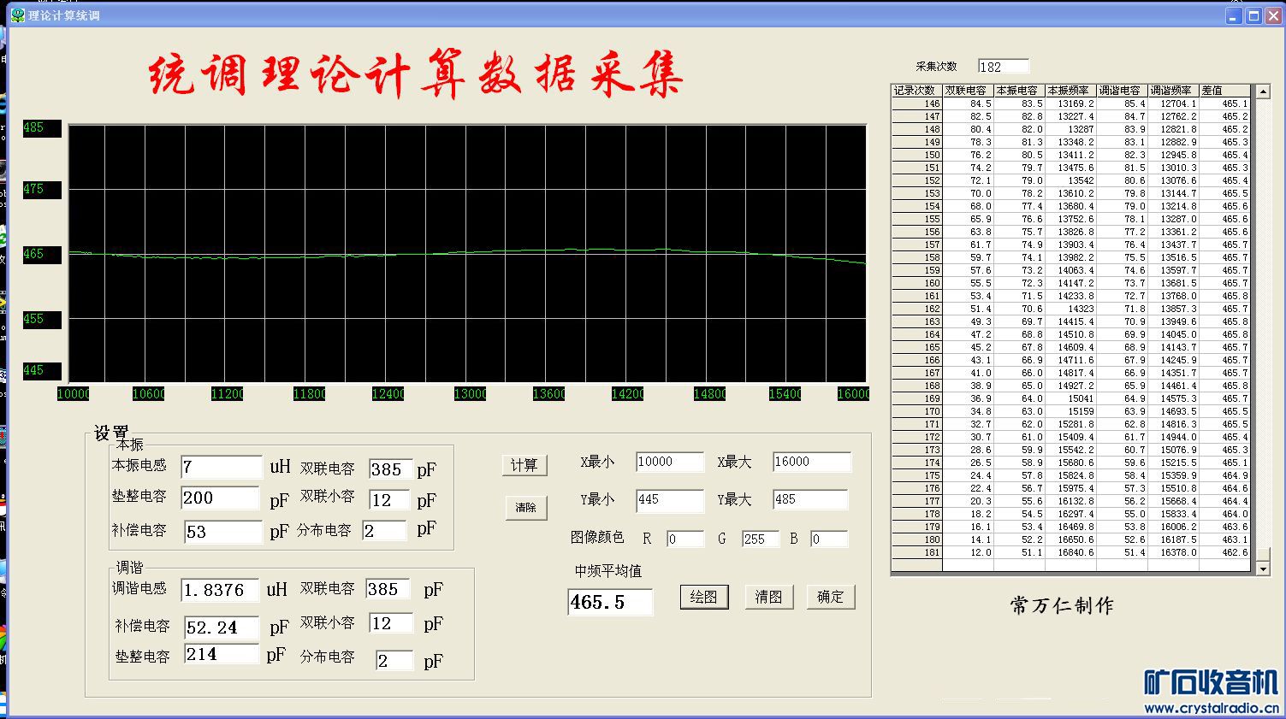Click the 清图 button

pyautogui.click(x=768, y=597)
